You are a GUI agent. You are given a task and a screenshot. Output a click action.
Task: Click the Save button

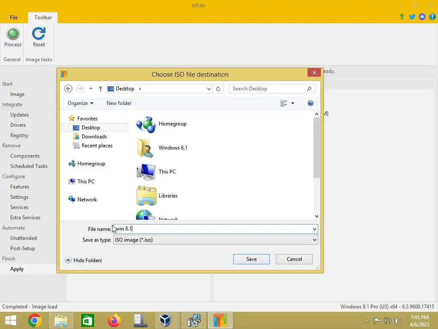[x=252, y=259]
